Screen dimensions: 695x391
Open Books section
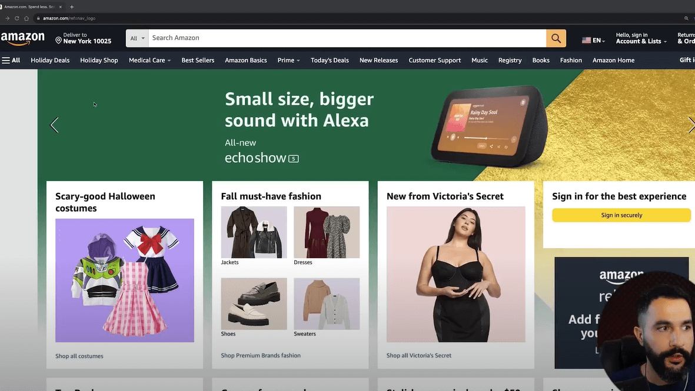(541, 60)
